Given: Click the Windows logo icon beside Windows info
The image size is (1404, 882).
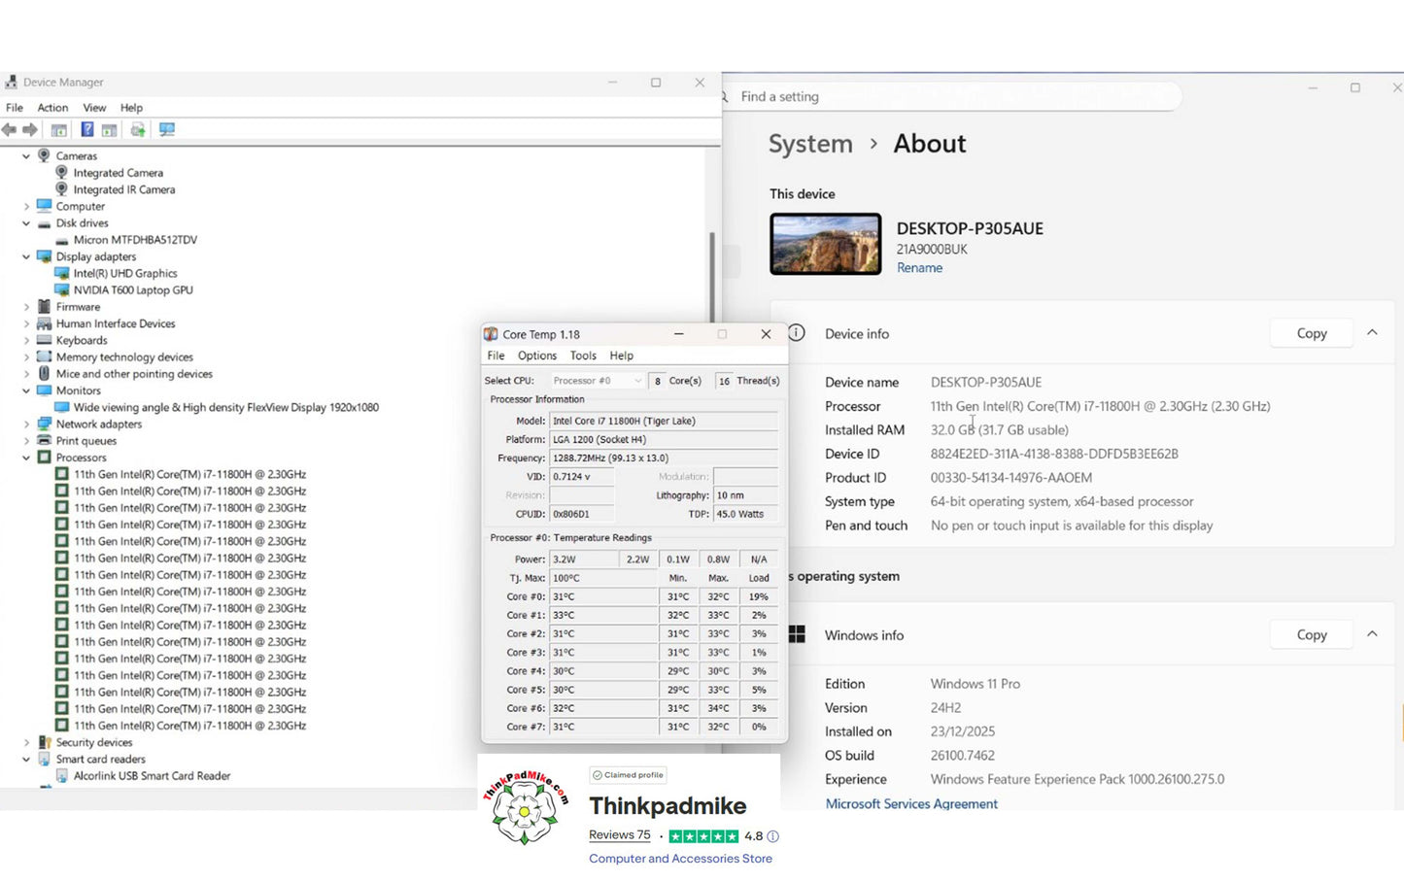Looking at the screenshot, I should [797, 634].
